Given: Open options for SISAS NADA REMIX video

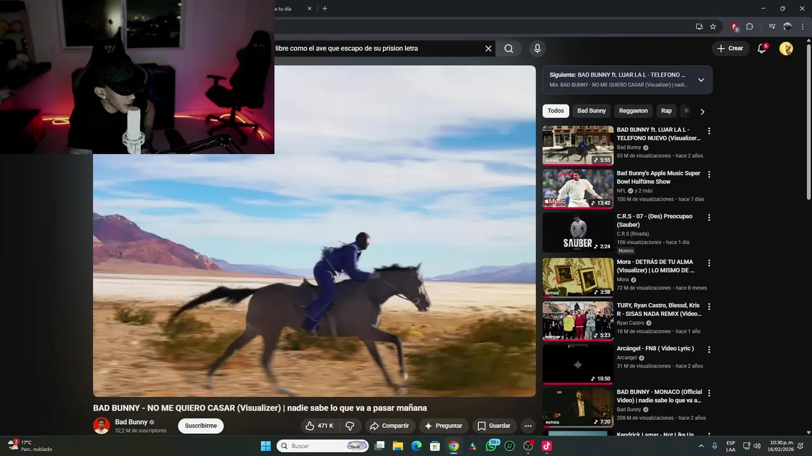Looking at the screenshot, I should click(709, 307).
